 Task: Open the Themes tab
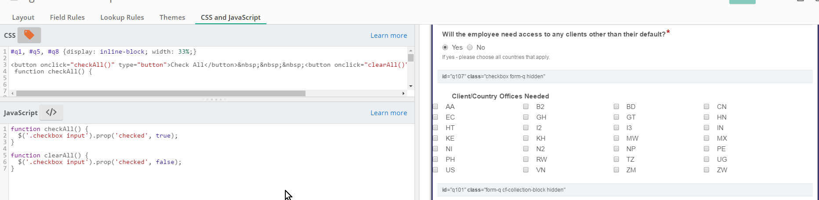[172, 18]
